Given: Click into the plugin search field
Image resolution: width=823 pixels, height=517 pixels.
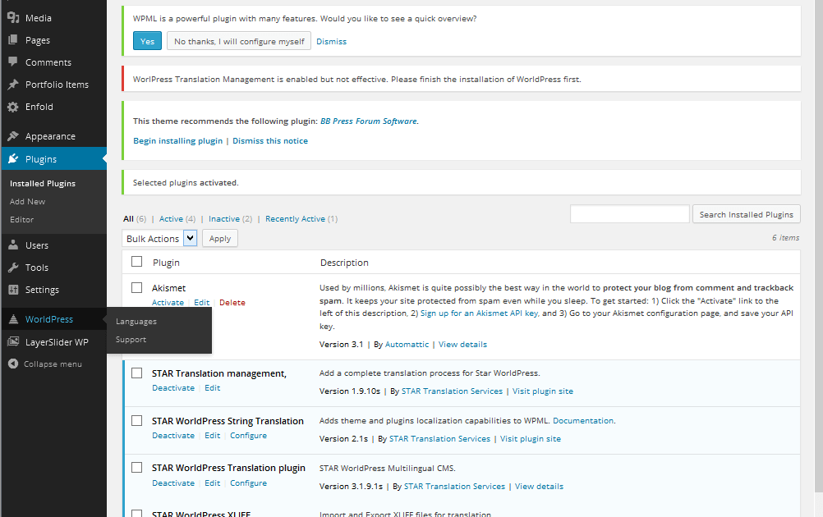Looking at the screenshot, I should tap(629, 214).
